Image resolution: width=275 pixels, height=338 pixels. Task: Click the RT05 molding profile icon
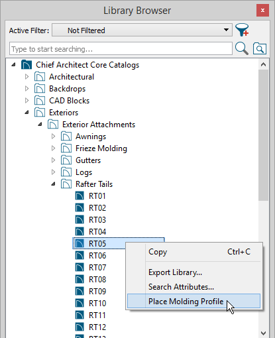click(80, 243)
